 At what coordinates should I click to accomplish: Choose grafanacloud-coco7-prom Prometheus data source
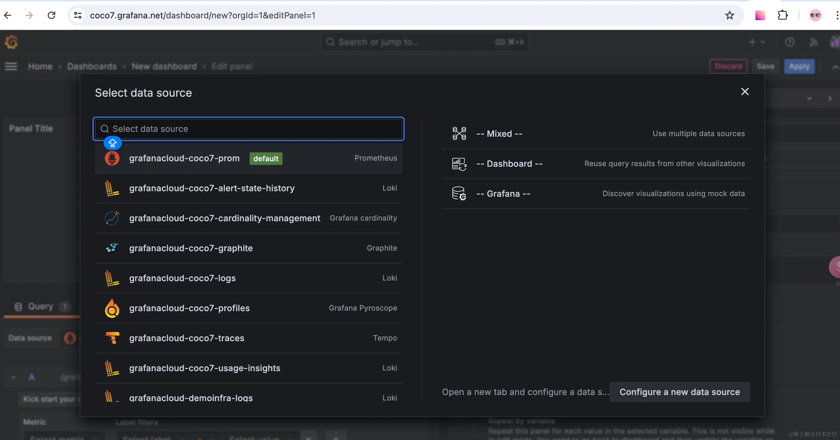pyautogui.click(x=248, y=158)
